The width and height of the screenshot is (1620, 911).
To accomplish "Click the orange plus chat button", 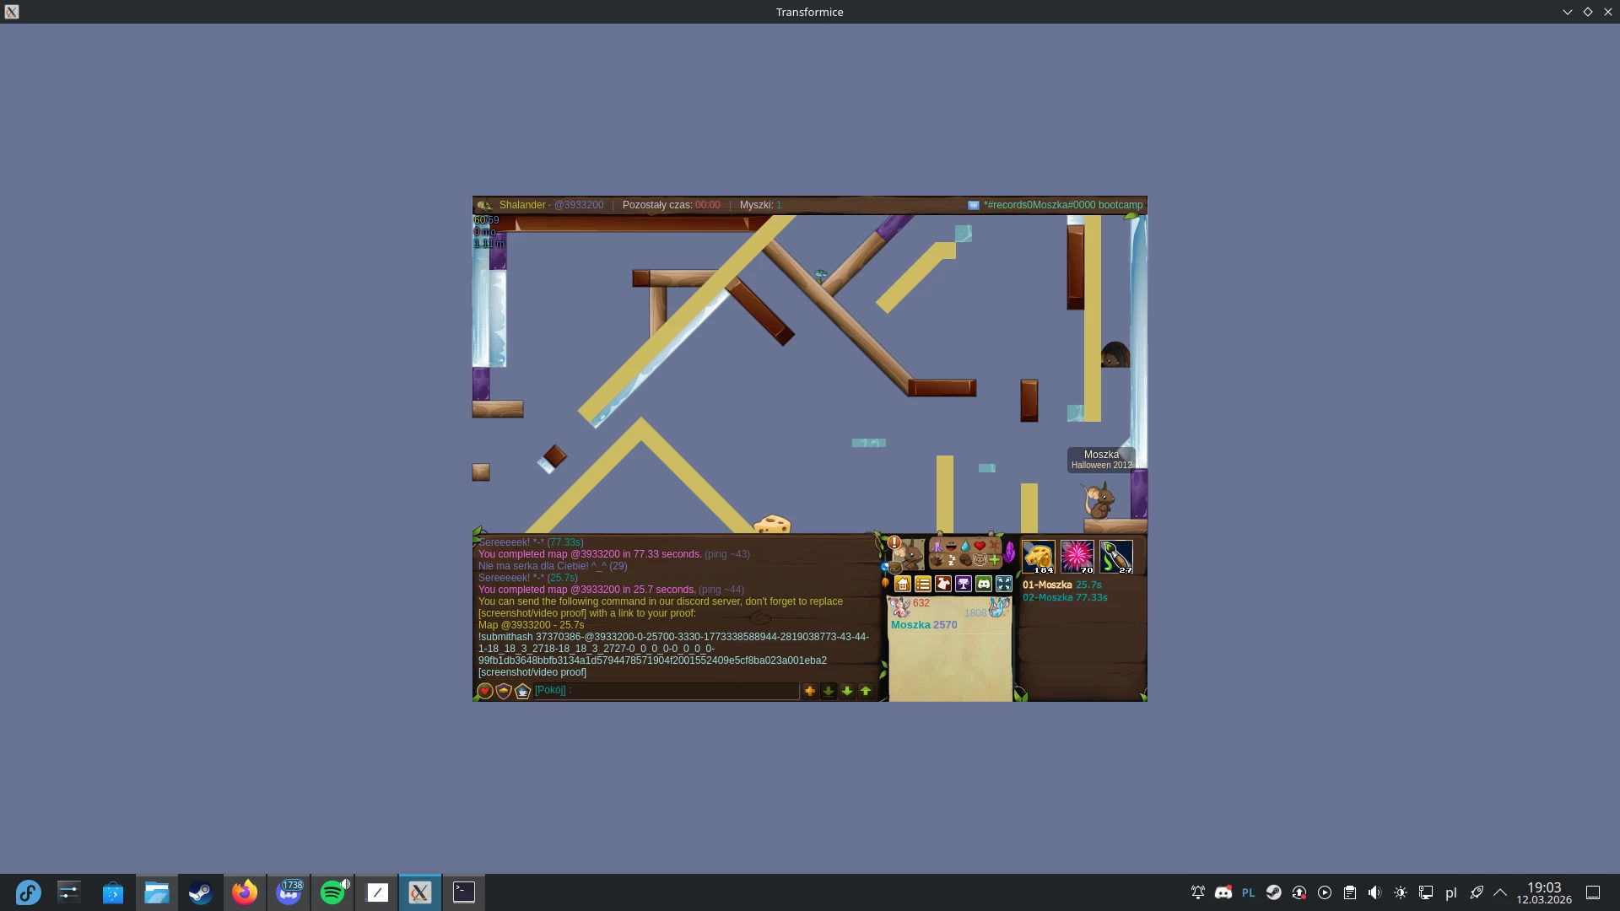I will [x=810, y=691].
